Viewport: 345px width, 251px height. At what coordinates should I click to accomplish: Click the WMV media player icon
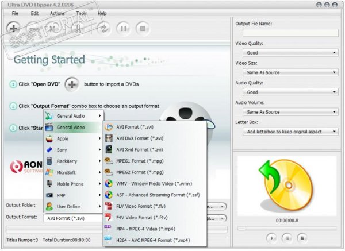click(x=109, y=184)
